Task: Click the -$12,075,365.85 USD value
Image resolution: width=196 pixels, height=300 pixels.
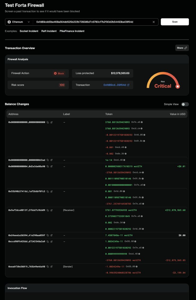Action: click(x=175, y=260)
